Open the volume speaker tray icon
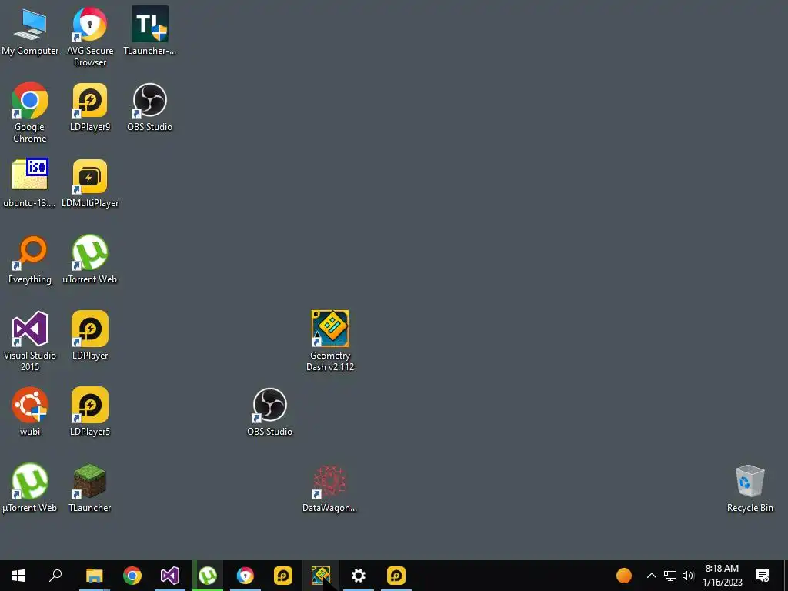This screenshot has height=591, width=788. (x=688, y=576)
